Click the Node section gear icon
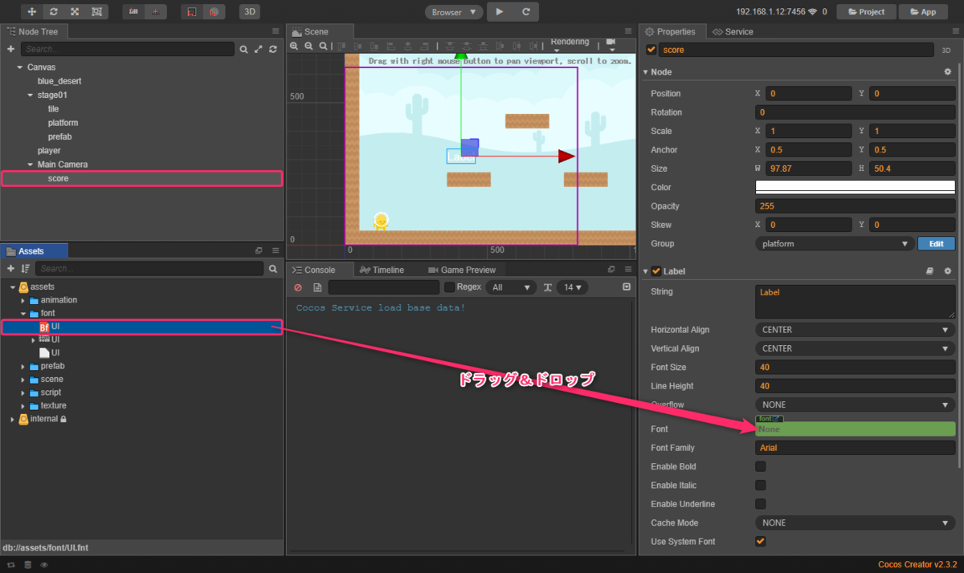The image size is (964, 573). click(x=947, y=72)
